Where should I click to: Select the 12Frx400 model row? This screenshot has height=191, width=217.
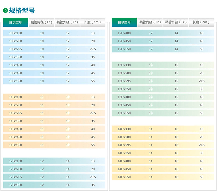(x=124, y=33)
